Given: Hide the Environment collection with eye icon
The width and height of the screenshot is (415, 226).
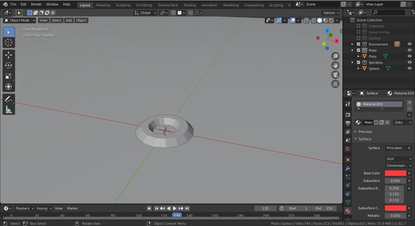Looking at the screenshot, I should [410, 44].
